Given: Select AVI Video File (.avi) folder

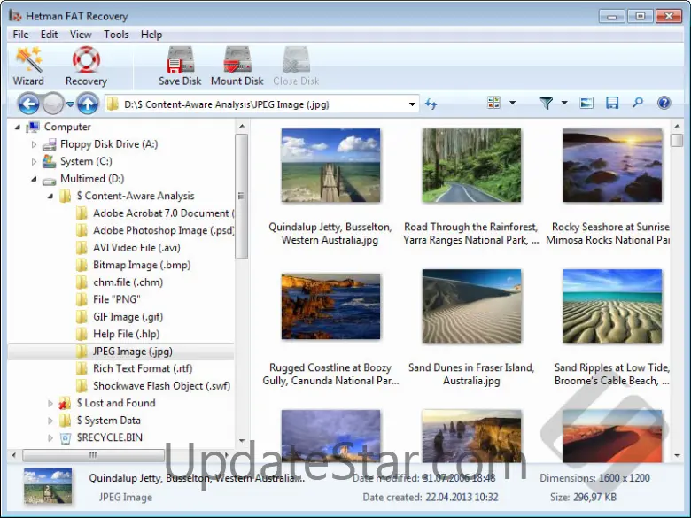Looking at the screenshot, I should (128, 248).
